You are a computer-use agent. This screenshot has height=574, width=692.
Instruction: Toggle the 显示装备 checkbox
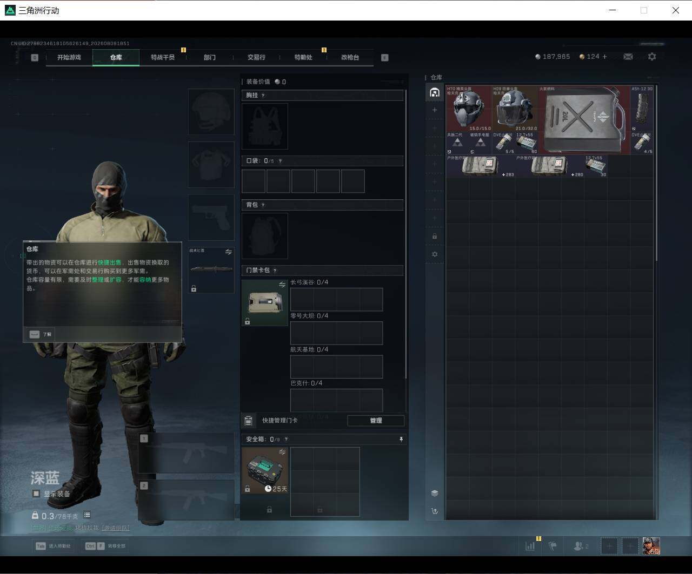(36, 494)
